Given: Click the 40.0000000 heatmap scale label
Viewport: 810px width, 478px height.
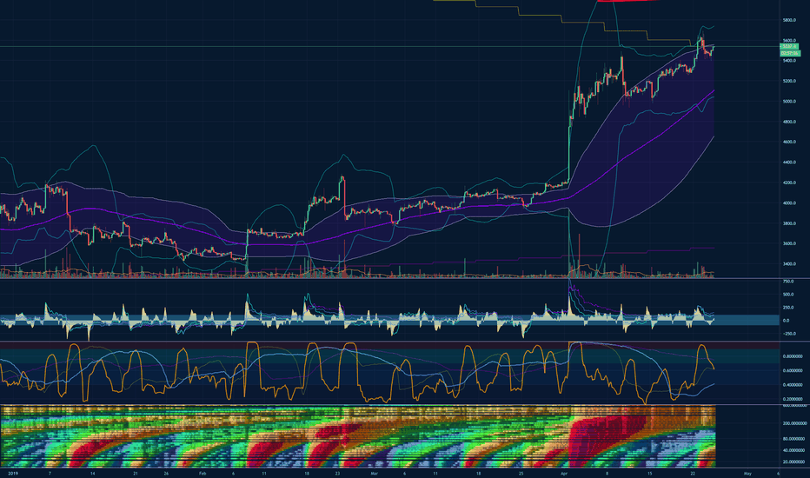Looking at the screenshot, I should tap(793, 450).
